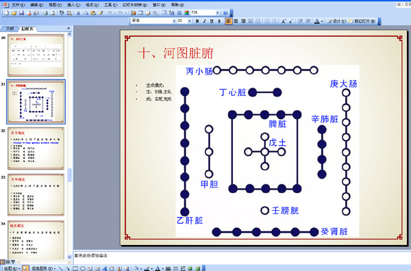Image resolution: width=411 pixels, height=271 pixels.
Task: Click the Increase Font Size icon
Action: point(284,21)
